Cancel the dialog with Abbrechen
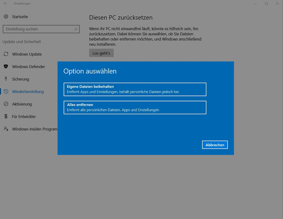The width and height of the screenshot is (283, 219). [215, 145]
